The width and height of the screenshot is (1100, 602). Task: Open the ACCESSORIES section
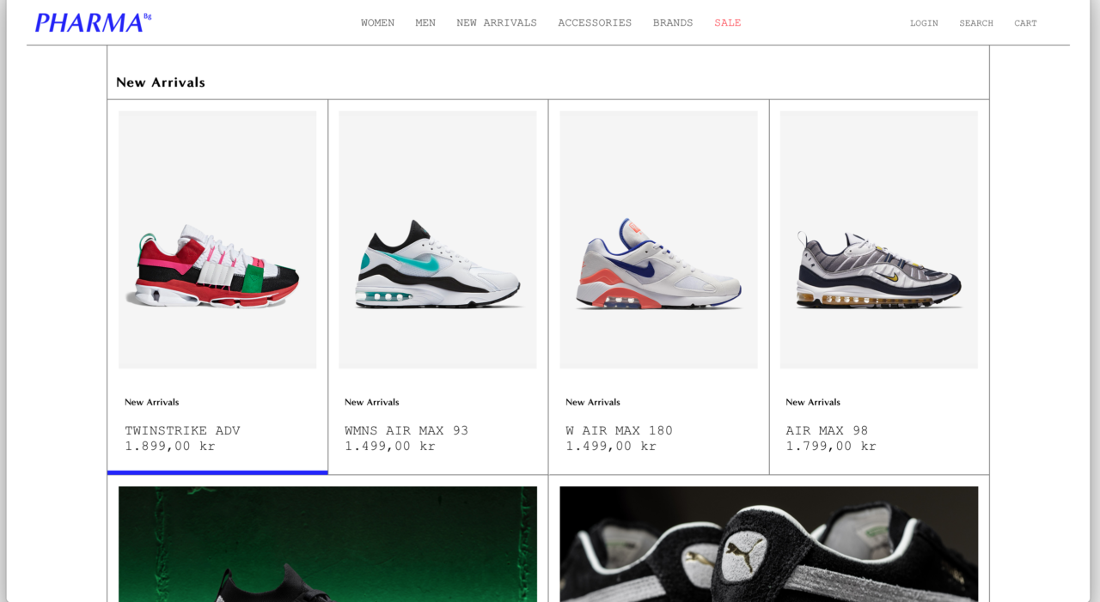tap(595, 23)
